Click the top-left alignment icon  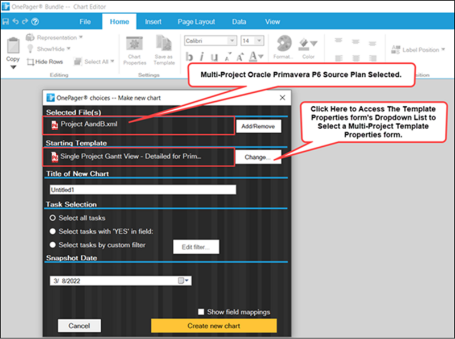338,41
